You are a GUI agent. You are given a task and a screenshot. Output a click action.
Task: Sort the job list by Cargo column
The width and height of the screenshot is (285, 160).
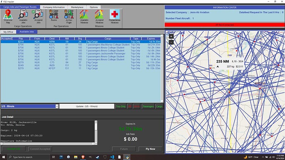click(x=108, y=39)
